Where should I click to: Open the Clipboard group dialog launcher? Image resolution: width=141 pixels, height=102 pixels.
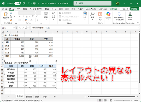pos(16,23)
